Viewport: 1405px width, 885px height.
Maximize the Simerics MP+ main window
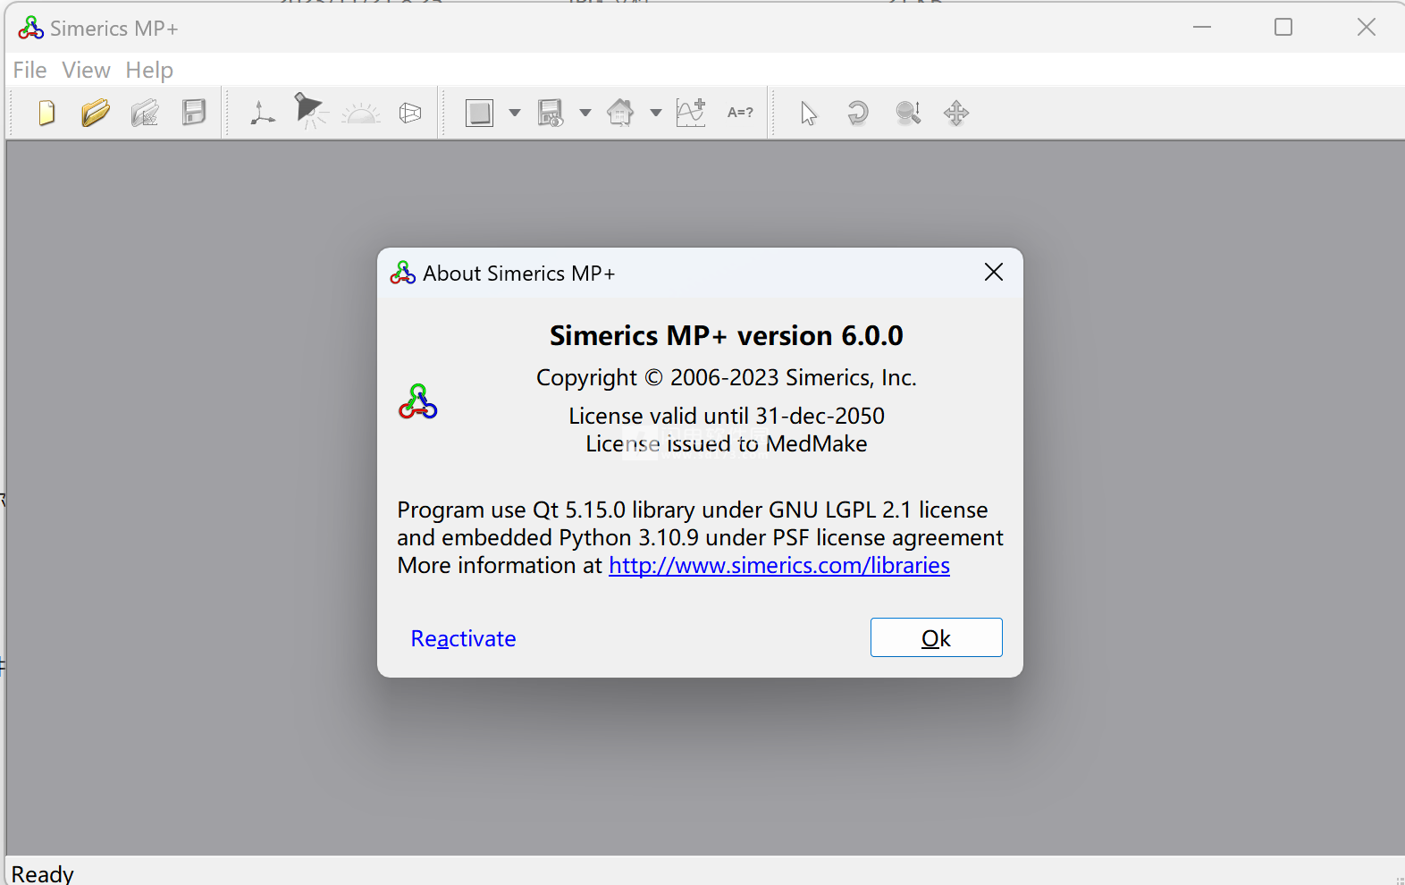[1283, 28]
